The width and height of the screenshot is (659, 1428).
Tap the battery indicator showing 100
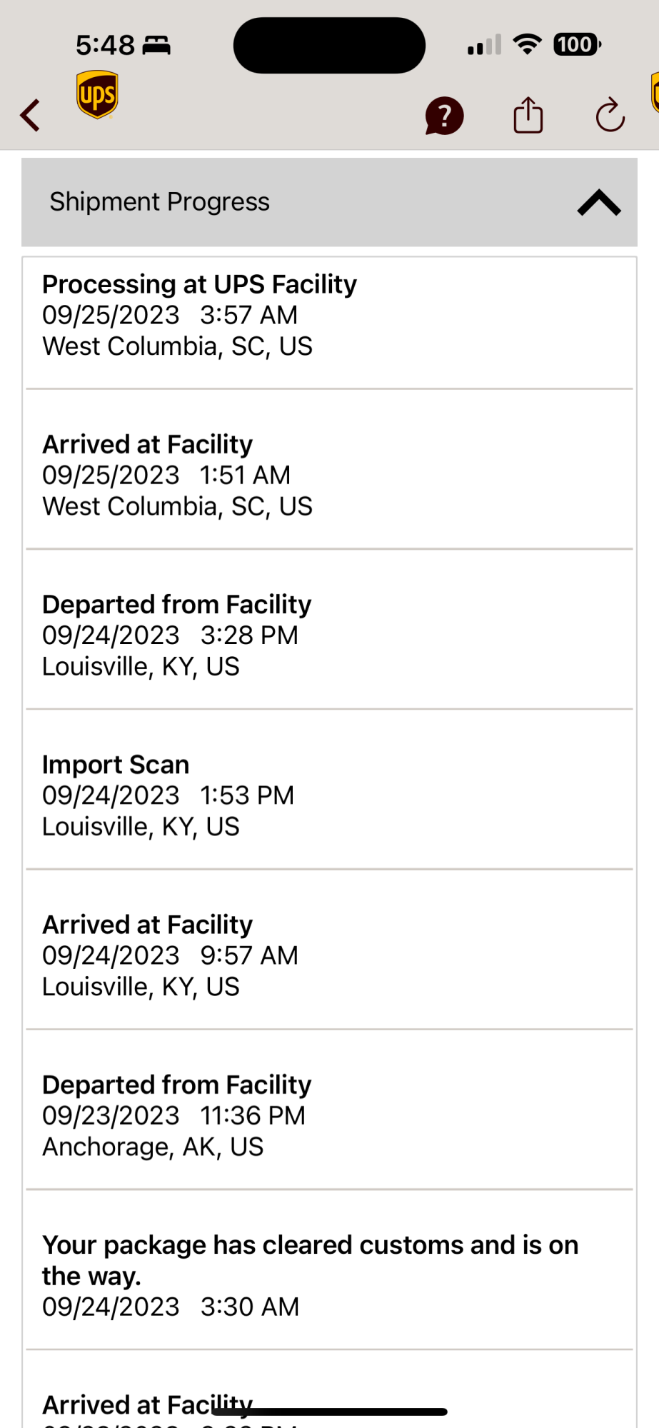pyautogui.click(x=577, y=44)
